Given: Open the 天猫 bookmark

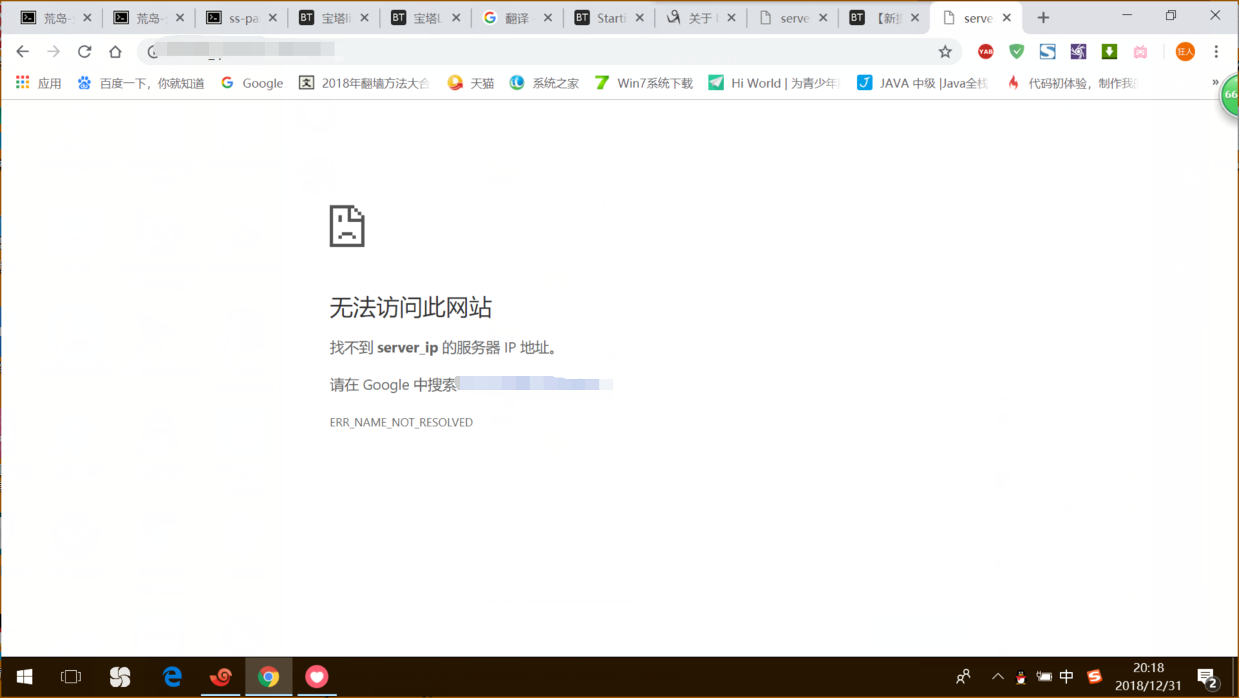Looking at the screenshot, I should click(x=470, y=83).
